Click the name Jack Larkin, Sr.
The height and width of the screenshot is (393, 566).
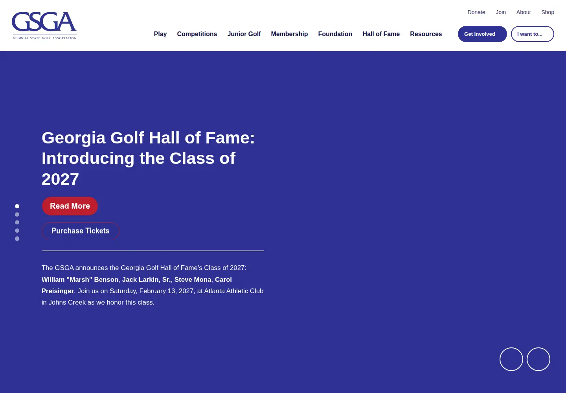tap(146, 279)
